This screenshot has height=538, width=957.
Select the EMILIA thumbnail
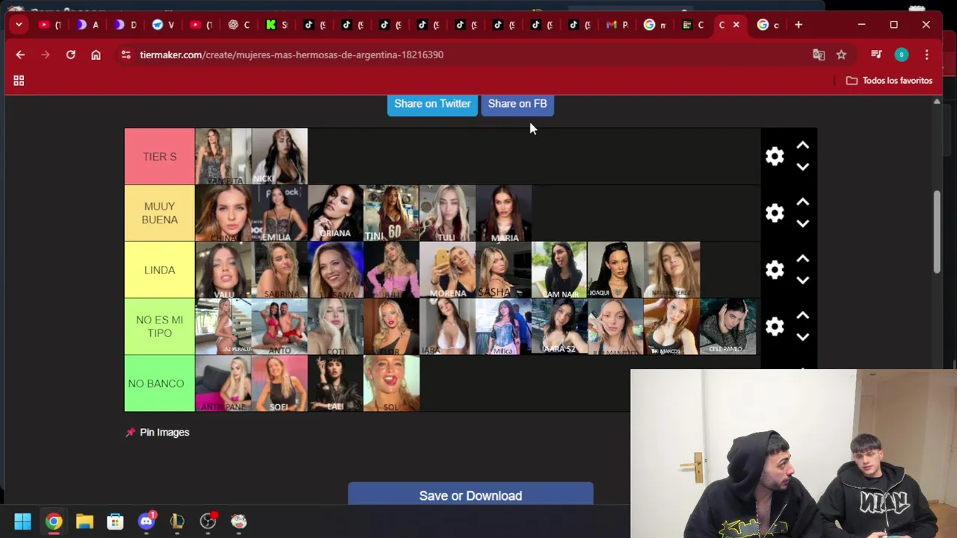point(279,213)
